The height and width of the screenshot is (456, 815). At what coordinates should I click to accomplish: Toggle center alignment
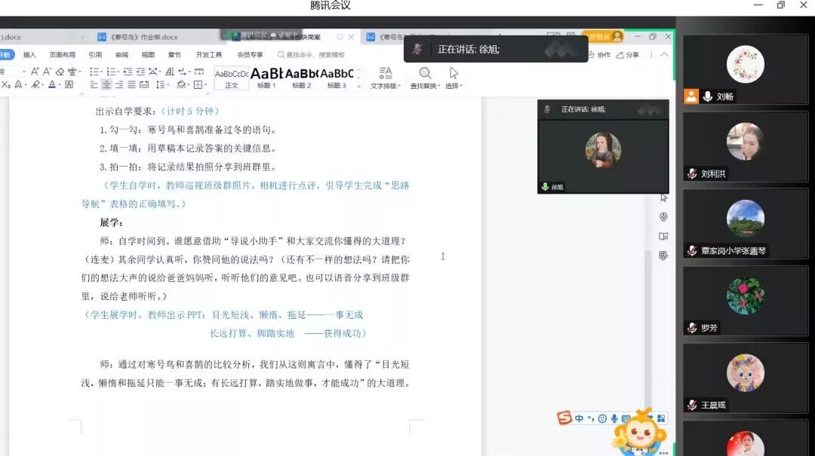(x=106, y=84)
